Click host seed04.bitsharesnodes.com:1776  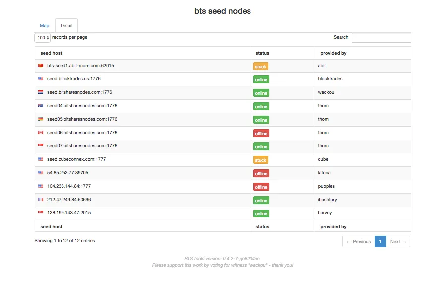(x=82, y=106)
